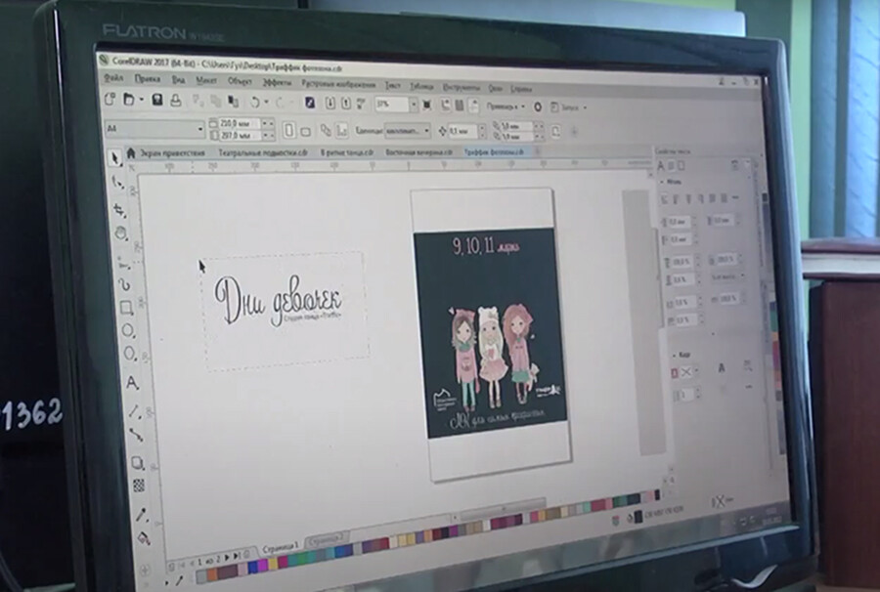
Task: Pick the orange swatch in bottom color palette
Action: tap(212, 574)
